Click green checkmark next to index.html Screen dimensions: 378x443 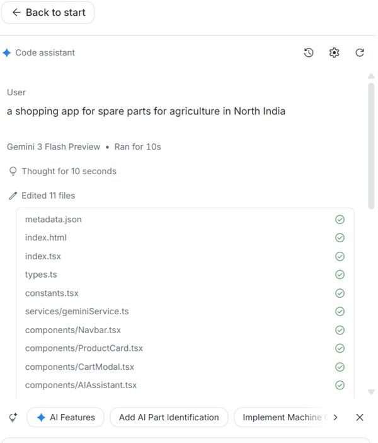coord(340,238)
